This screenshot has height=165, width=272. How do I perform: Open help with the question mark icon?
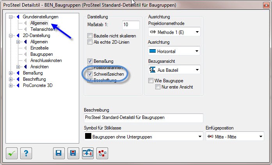26,153
